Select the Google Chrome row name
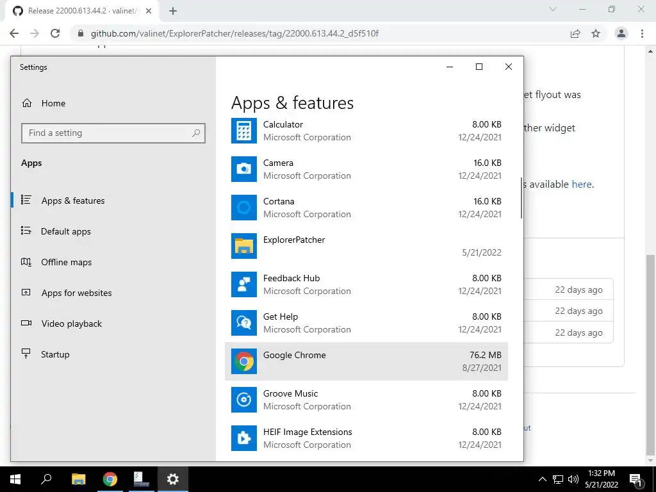 coord(294,355)
